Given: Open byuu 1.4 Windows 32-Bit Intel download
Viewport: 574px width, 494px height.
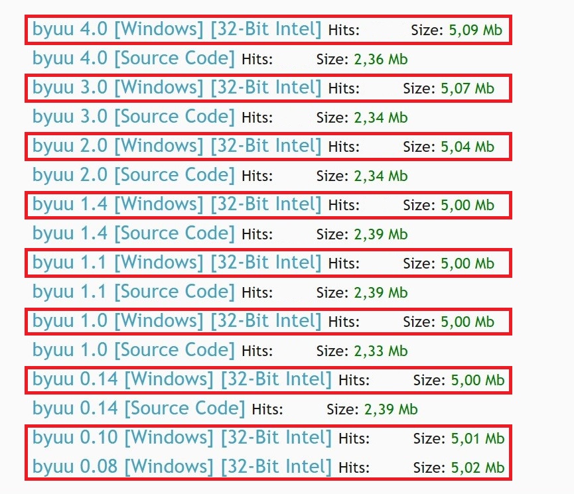Looking at the screenshot, I should point(177,204).
